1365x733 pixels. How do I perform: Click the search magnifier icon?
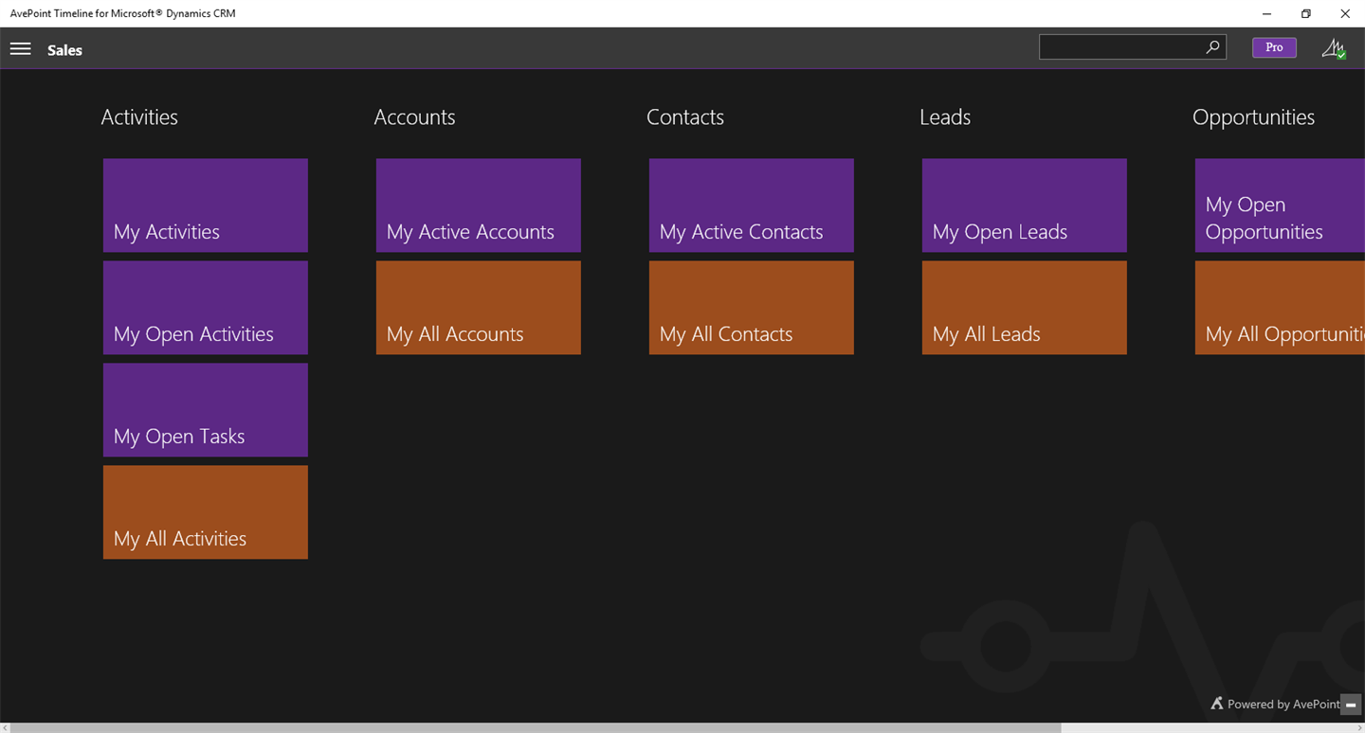tap(1212, 47)
